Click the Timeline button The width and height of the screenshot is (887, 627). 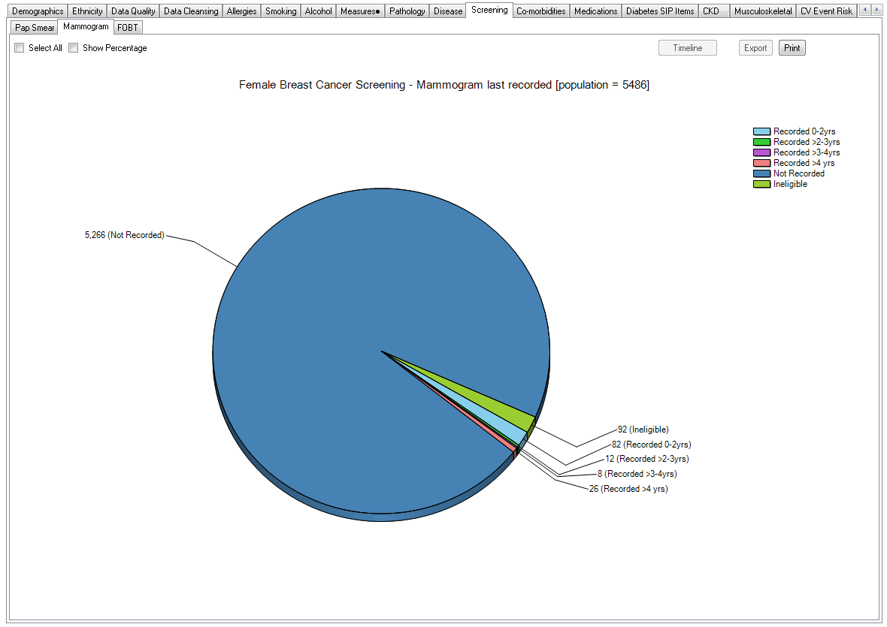687,48
